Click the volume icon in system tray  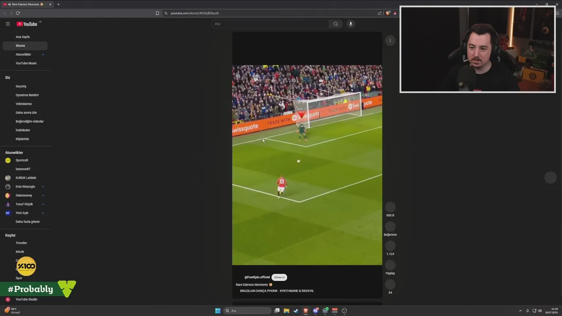pyautogui.click(x=540, y=311)
